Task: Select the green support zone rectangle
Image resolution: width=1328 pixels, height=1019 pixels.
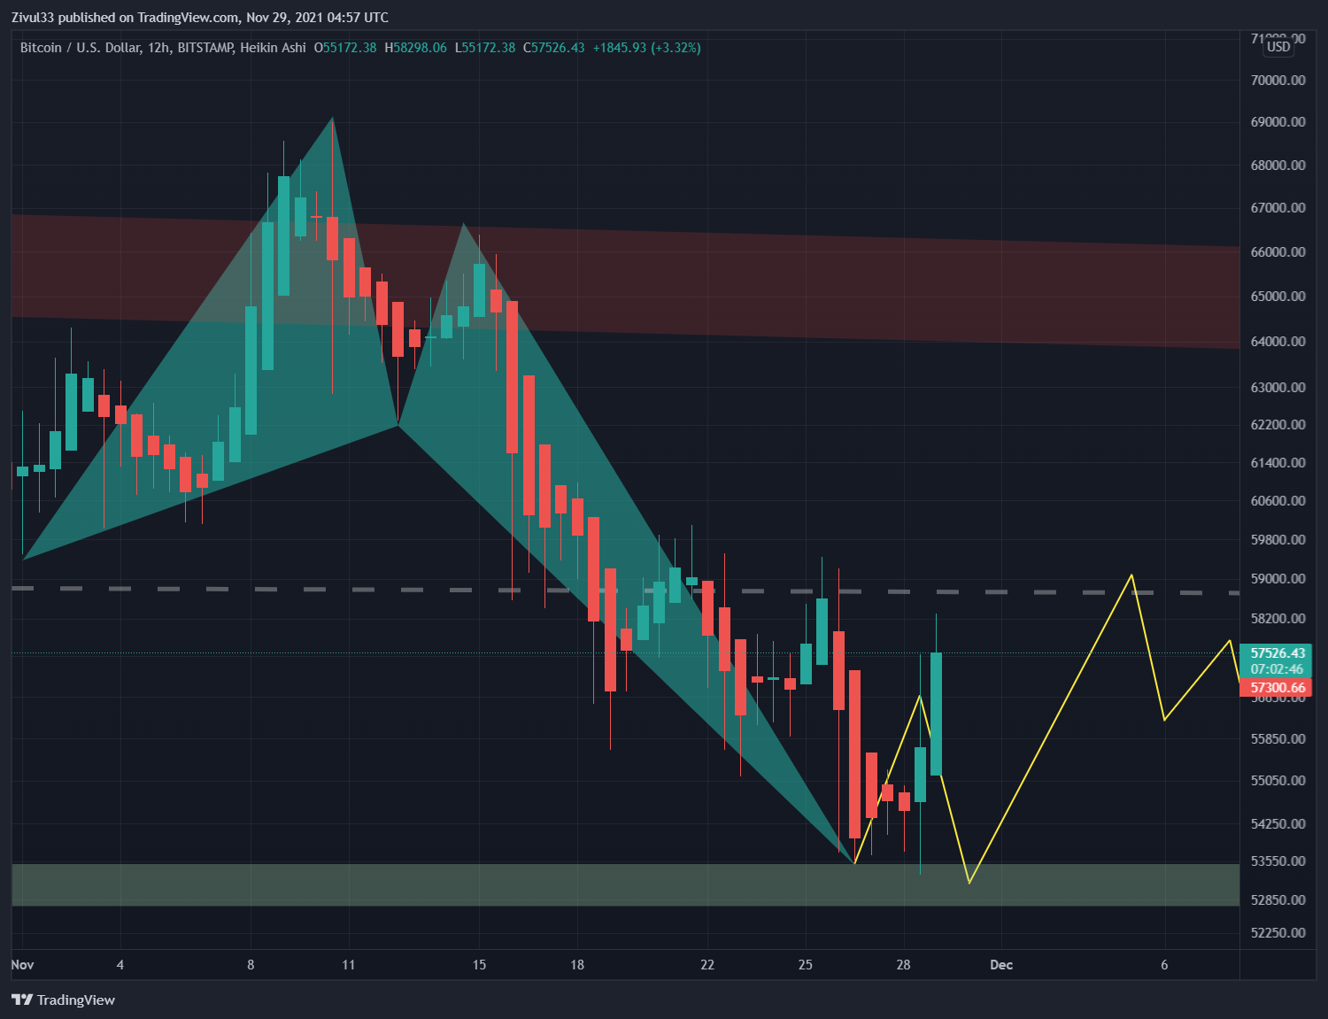Action: (624, 884)
